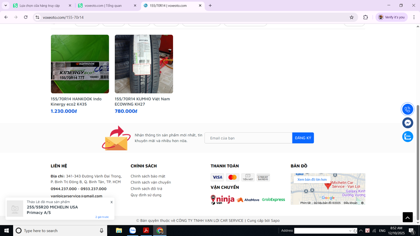Open Chính sách vận chuyển link
This screenshot has width=420, height=236.
(151, 182)
